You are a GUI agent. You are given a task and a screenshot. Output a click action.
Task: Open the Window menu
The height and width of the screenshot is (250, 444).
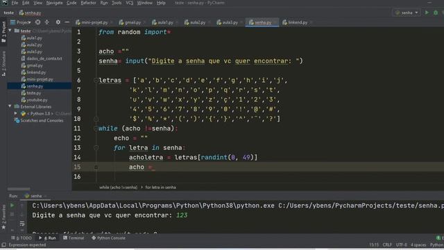click(145, 3)
